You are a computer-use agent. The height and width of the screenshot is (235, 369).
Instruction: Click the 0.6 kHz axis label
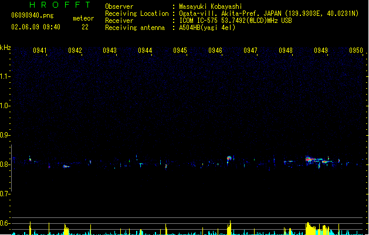[5, 223]
